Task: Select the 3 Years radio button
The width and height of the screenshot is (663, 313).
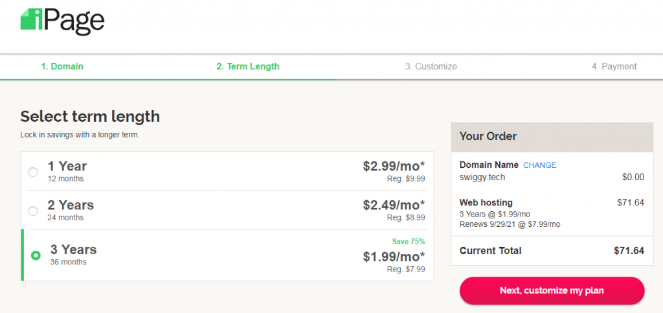Action: (x=36, y=255)
